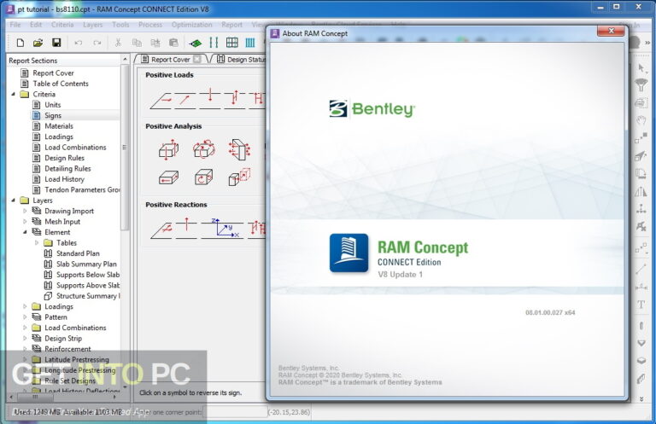Switch to the Design Status tab

click(241, 60)
